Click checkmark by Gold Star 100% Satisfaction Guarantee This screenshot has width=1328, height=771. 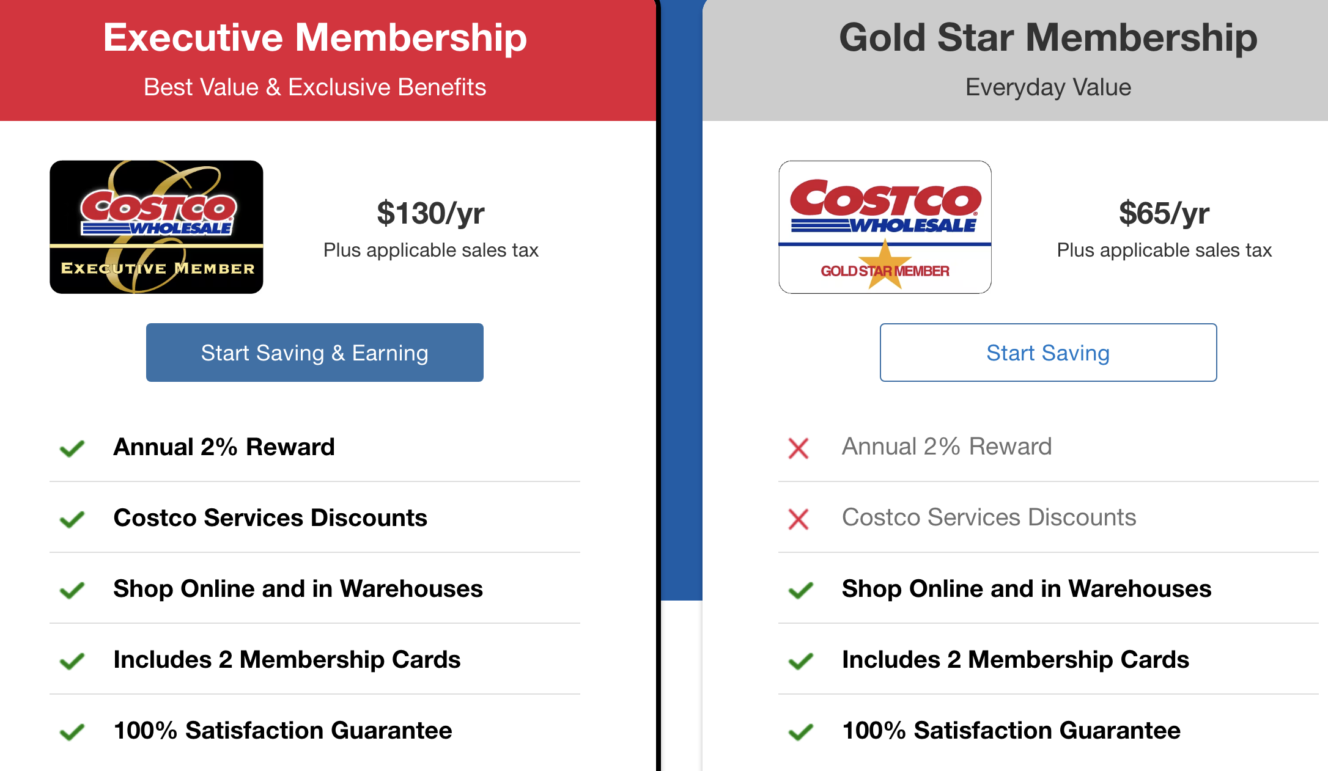click(x=800, y=731)
